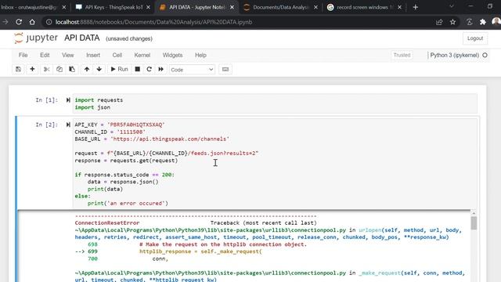
Task: Open the browser profile avatar
Action: pyautogui.click(x=496, y=22)
